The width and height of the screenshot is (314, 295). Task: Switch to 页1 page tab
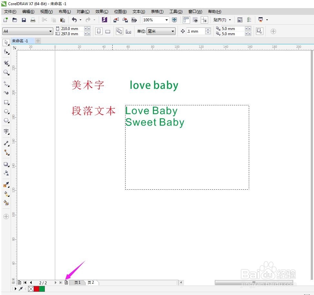click(x=77, y=283)
